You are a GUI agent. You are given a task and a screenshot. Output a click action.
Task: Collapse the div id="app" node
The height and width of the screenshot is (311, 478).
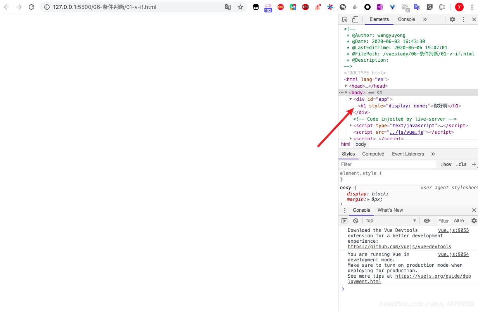coord(350,99)
